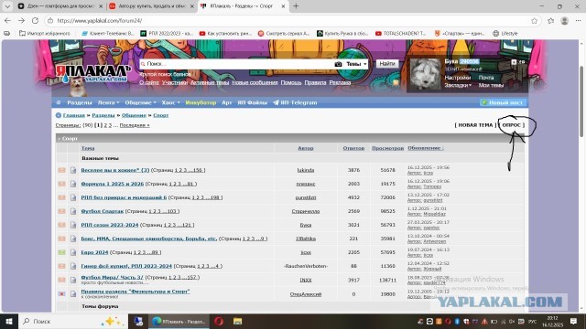Click the Найти search button

387,64
